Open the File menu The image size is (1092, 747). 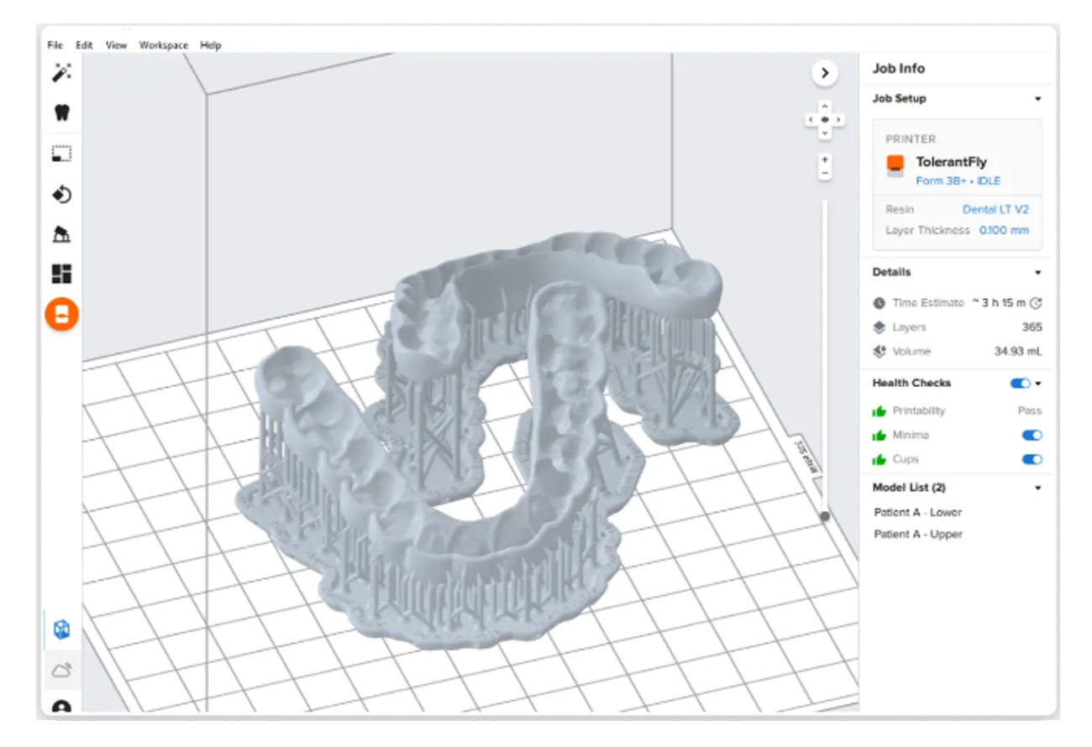click(55, 45)
